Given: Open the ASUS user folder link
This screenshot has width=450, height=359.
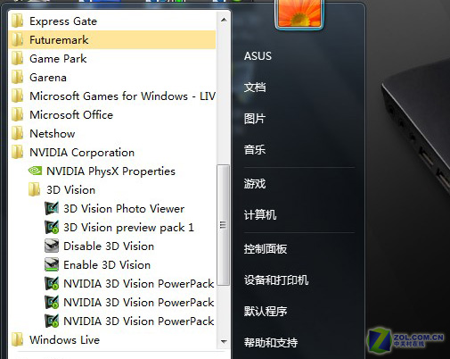Looking at the screenshot, I should click(258, 56).
